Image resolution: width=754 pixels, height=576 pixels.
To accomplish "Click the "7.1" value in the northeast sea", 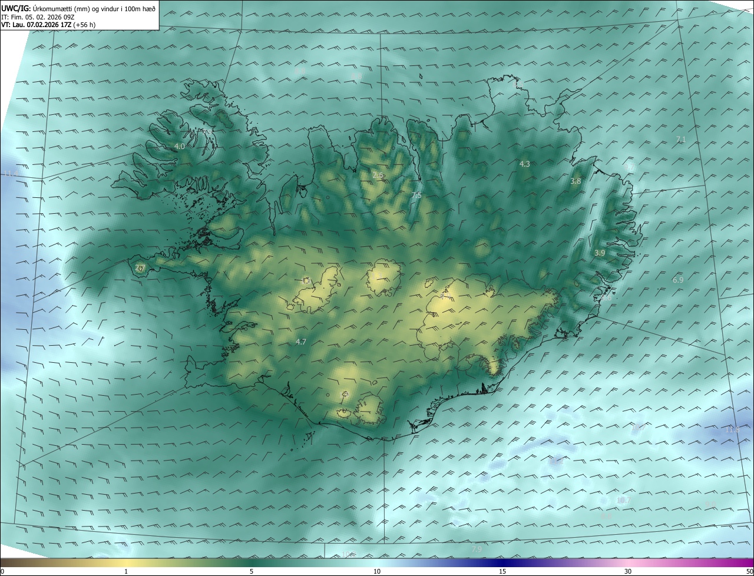I will pos(681,140).
